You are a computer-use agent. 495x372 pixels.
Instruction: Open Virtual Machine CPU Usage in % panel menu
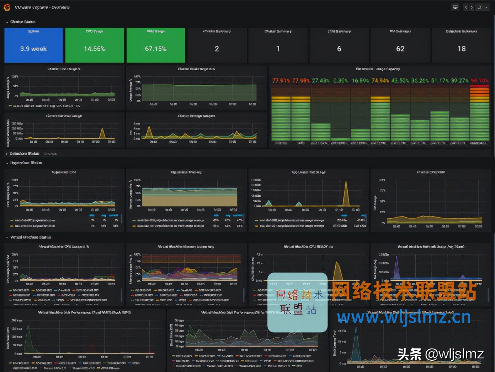point(64,246)
